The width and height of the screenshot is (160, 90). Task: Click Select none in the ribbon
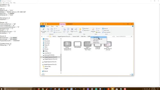pos(105,30)
